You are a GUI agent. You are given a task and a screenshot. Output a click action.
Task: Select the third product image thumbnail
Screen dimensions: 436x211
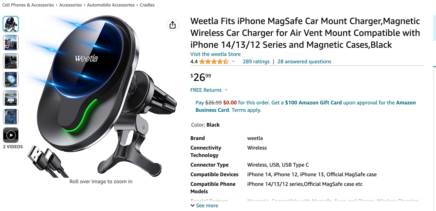click(x=11, y=61)
